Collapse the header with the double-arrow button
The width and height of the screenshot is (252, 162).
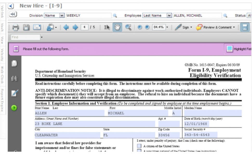coord(13,14)
